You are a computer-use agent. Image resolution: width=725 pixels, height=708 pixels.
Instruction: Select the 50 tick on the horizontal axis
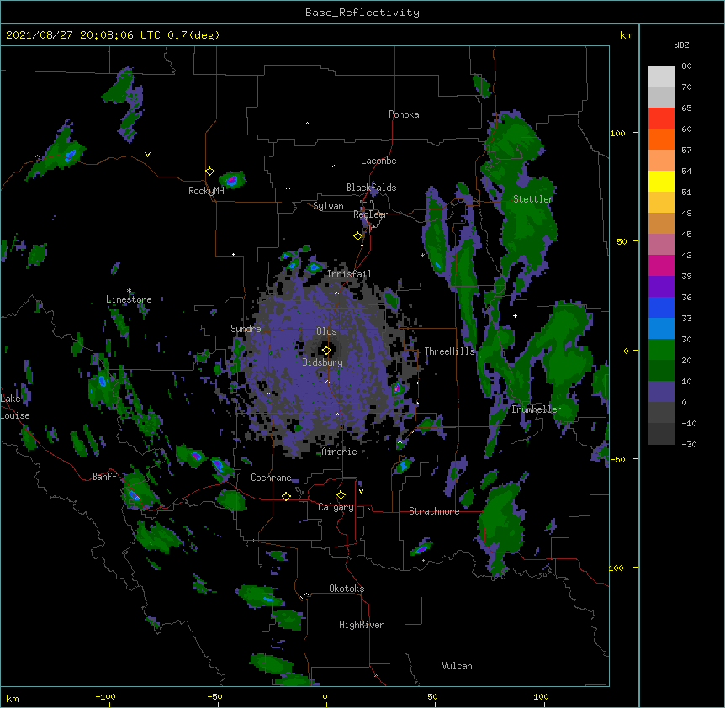coord(432,697)
